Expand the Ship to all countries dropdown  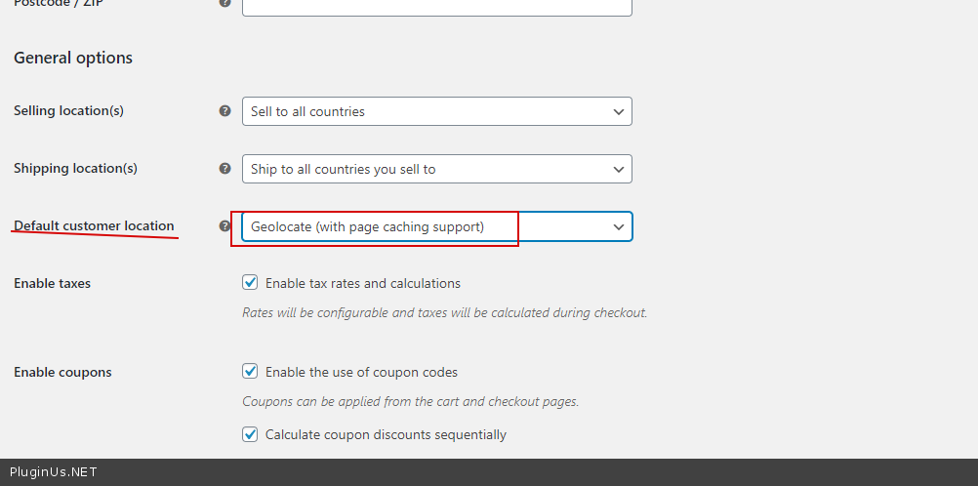pos(436,169)
